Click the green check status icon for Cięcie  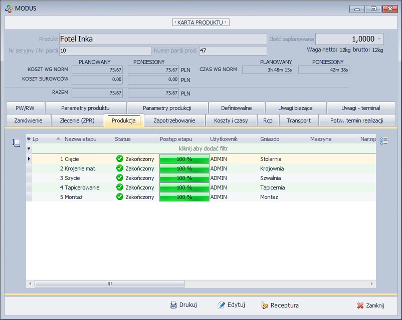pyautogui.click(x=119, y=159)
